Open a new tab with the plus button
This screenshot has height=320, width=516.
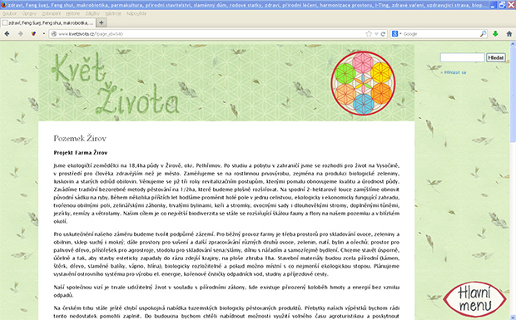click(102, 22)
